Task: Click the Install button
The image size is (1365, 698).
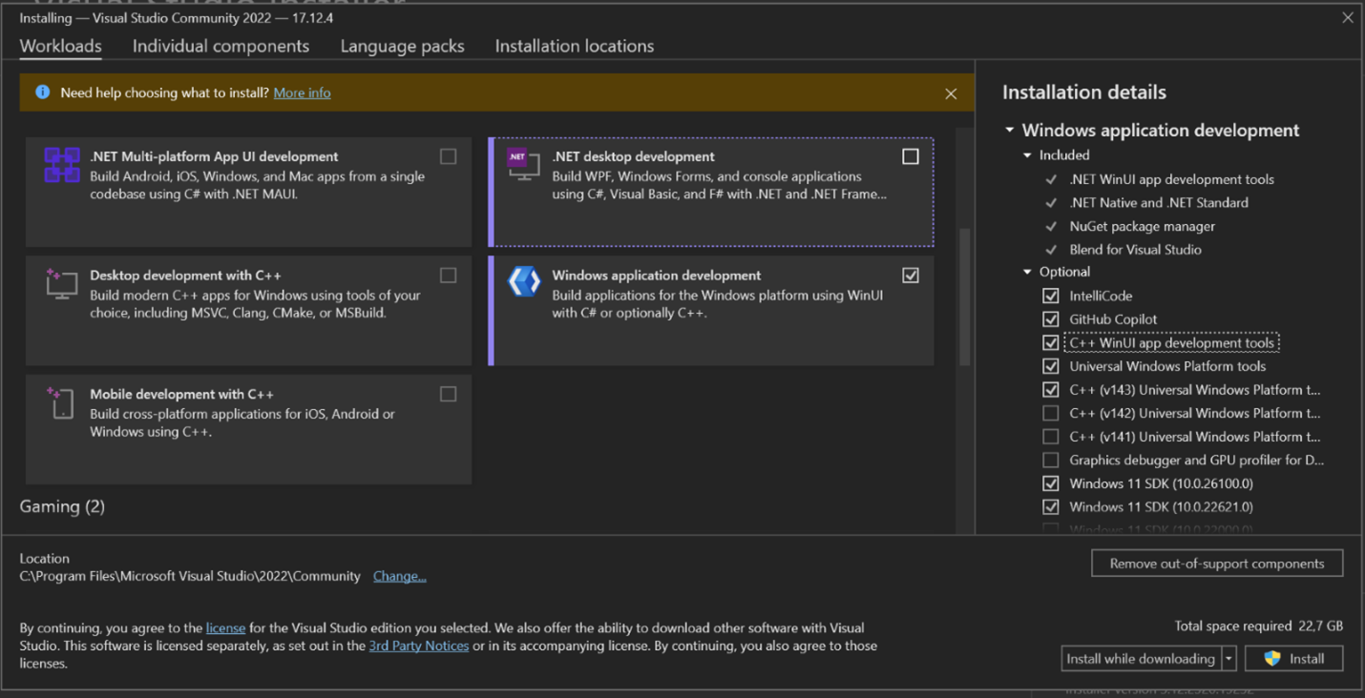Action: (1293, 658)
